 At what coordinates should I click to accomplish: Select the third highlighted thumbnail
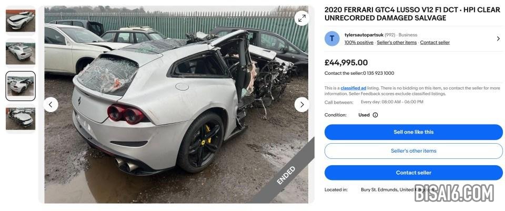coord(21,86)
